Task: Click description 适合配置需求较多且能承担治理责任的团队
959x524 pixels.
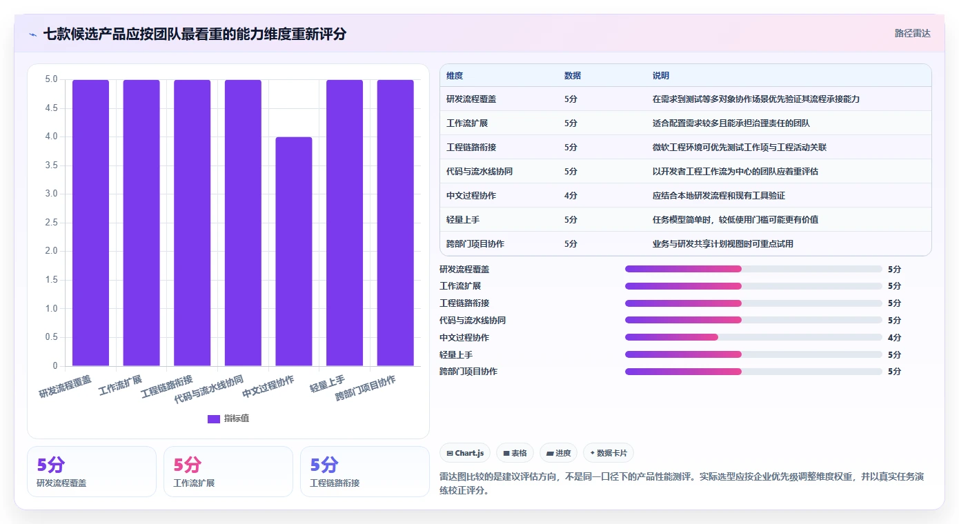Action: [731, 123]
